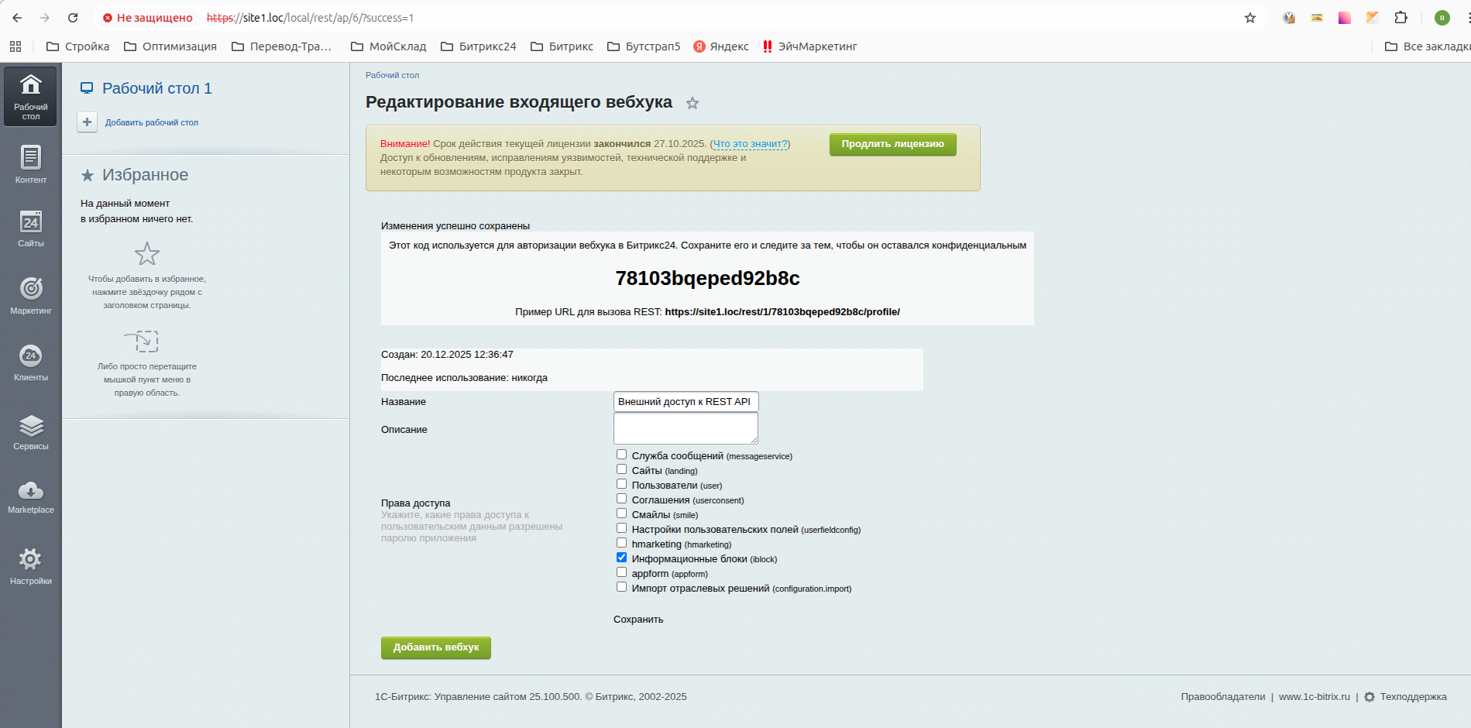
Task: Expand the Оптимизация bookmarks folder
Action: point(170,46)
